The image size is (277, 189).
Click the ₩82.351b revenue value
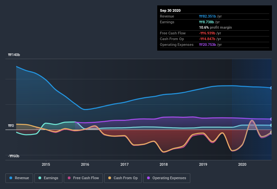pos(207,16)
